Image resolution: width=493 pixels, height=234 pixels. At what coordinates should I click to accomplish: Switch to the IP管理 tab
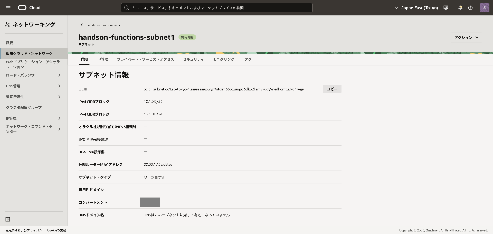(x=103, y=59)
